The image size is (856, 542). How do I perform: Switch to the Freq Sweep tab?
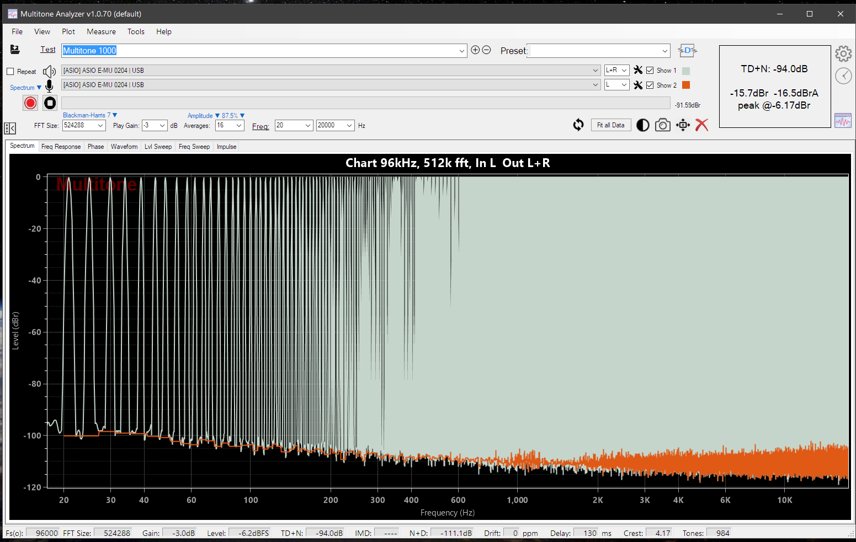[194, 147]
